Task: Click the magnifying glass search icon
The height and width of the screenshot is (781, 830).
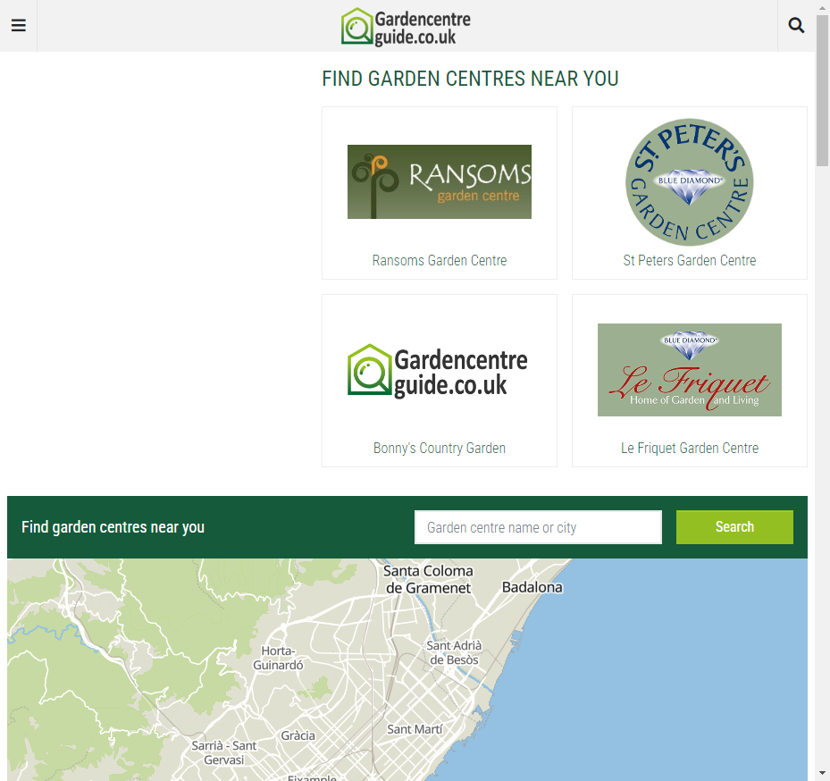Action: click(796, 25)
